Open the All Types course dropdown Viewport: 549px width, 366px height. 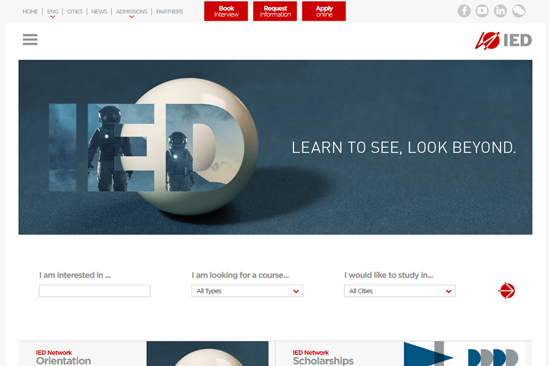coord(247,291)
